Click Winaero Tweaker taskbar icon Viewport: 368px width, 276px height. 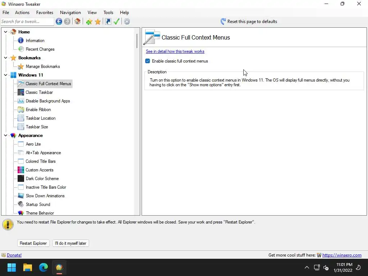coord(59,267)
